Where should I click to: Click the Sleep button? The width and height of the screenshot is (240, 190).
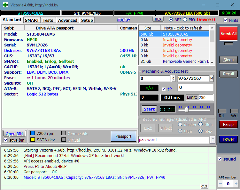(228, 60)
